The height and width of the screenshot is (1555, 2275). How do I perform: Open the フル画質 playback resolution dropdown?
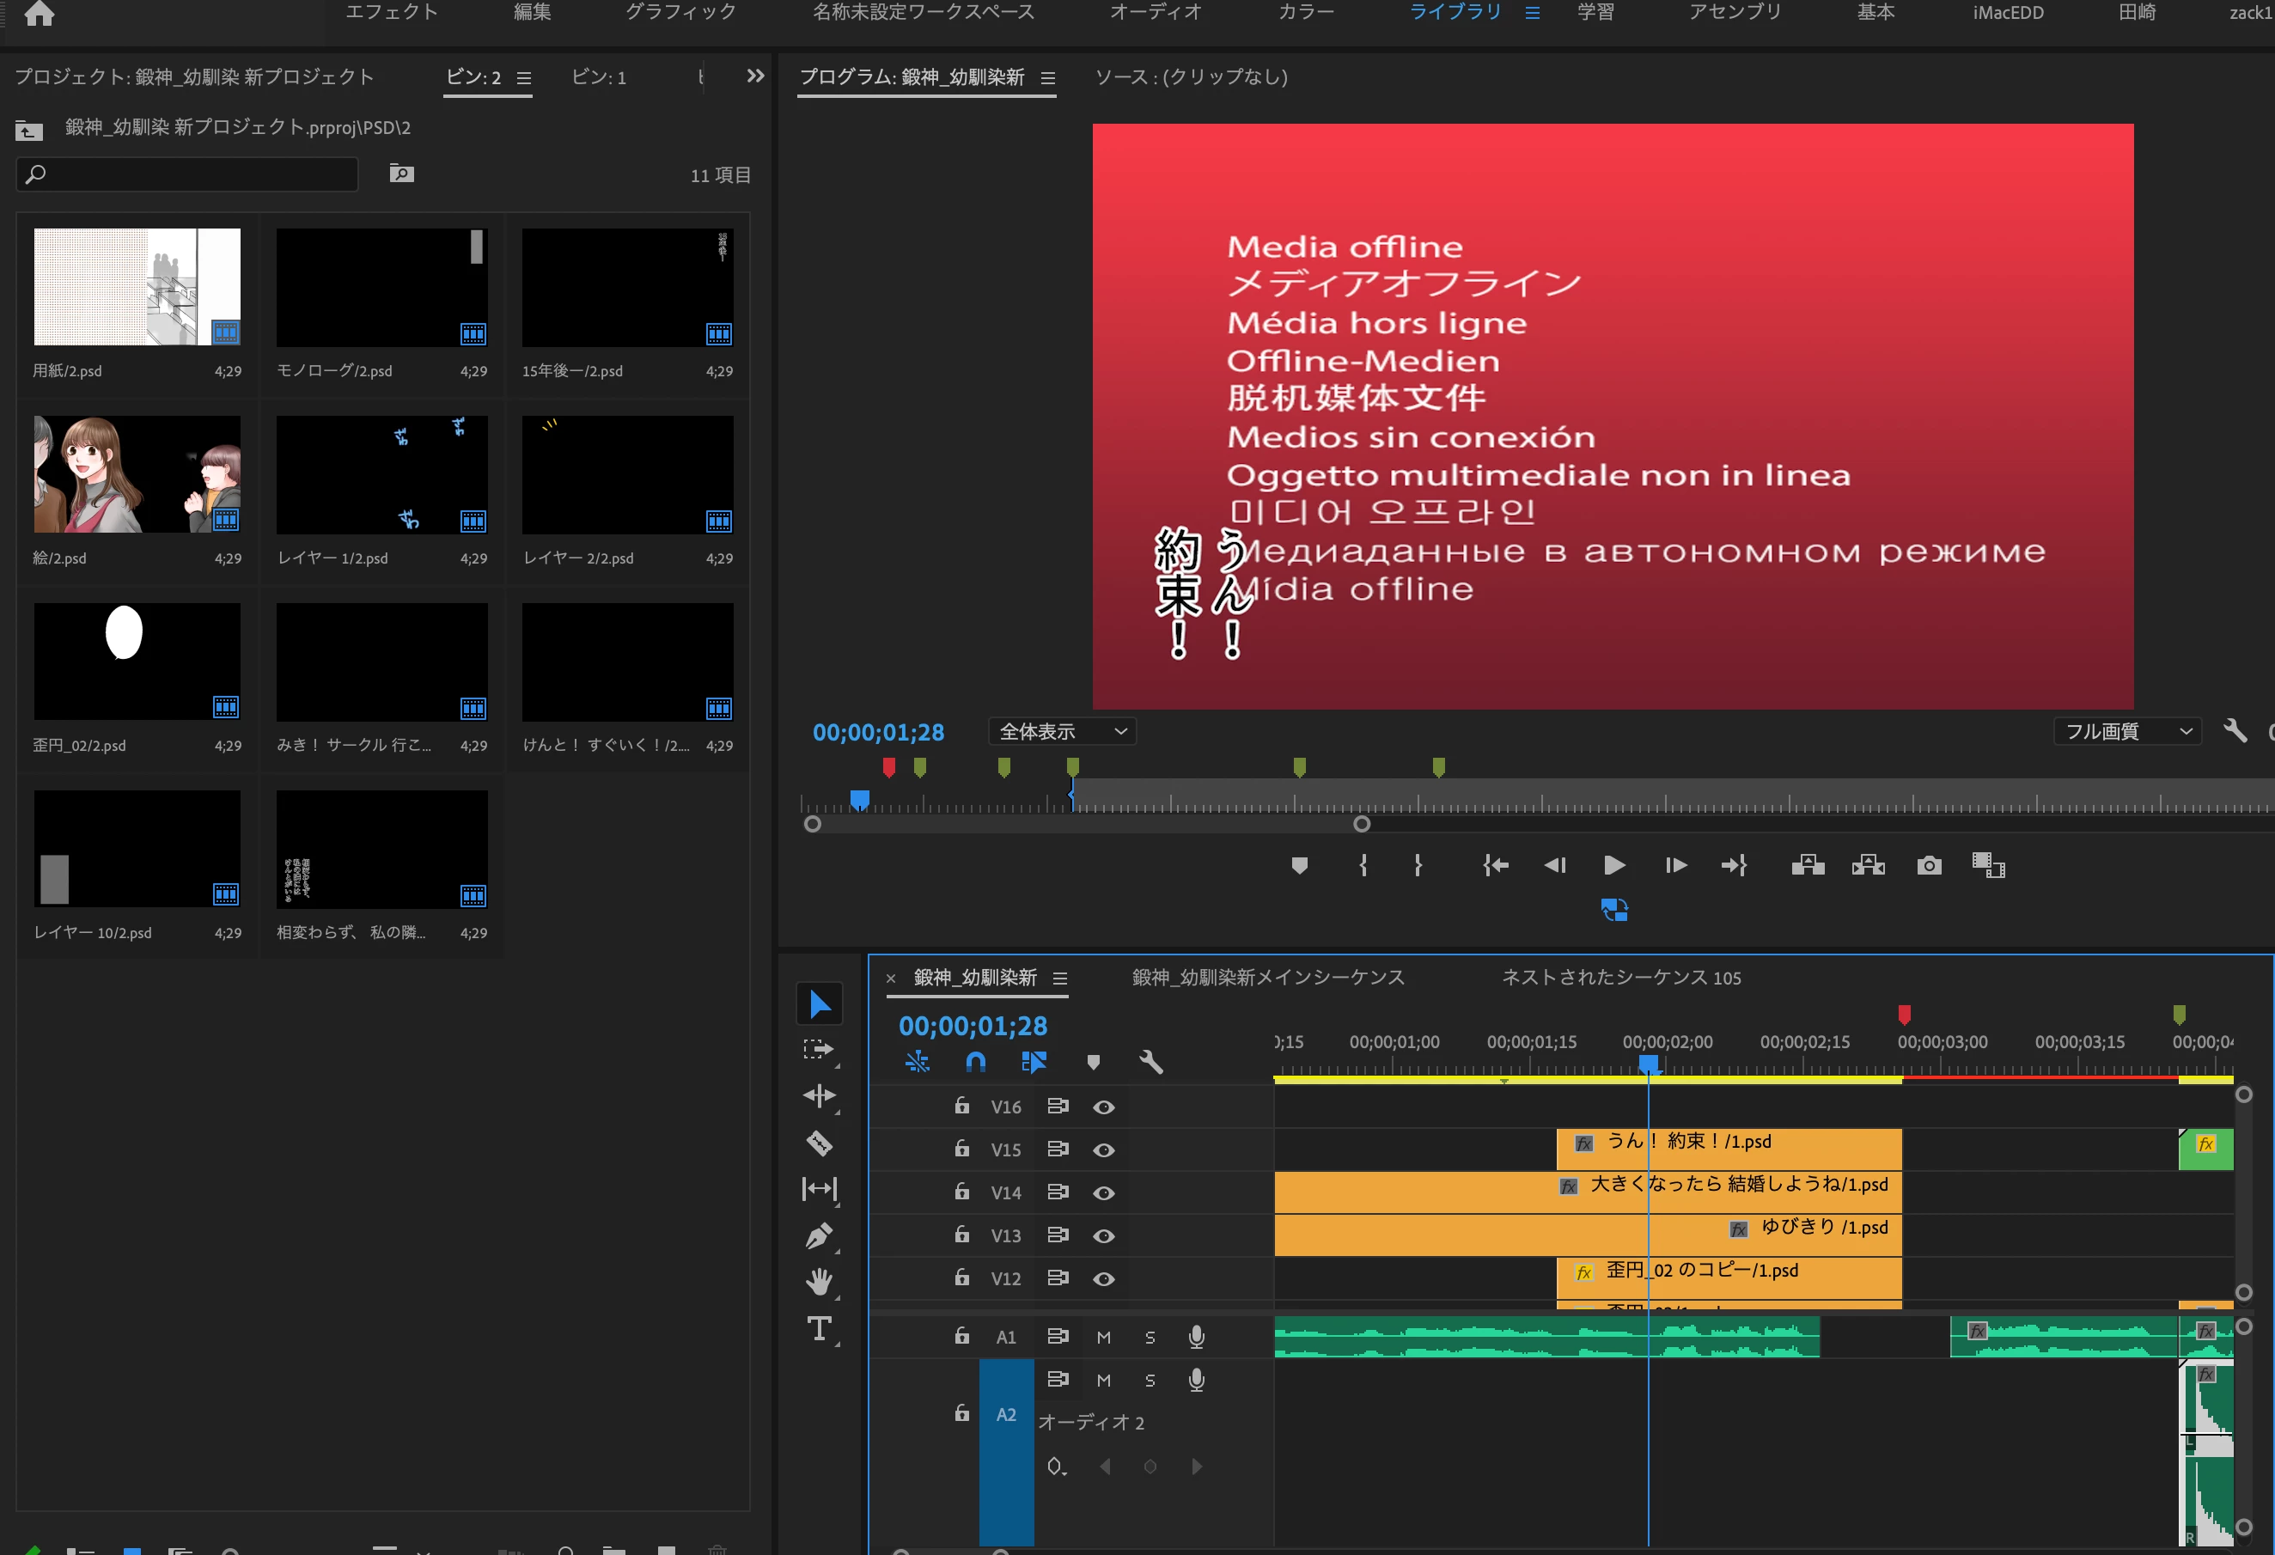click(2126, 731)
